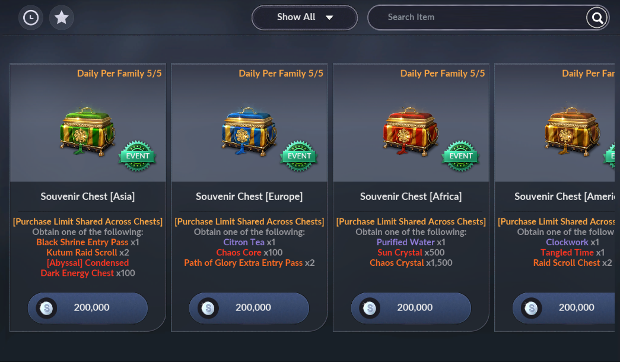This screenshot has width=620, height=362.
Task: Click the red Africa chest image
Action: point(411,131)
